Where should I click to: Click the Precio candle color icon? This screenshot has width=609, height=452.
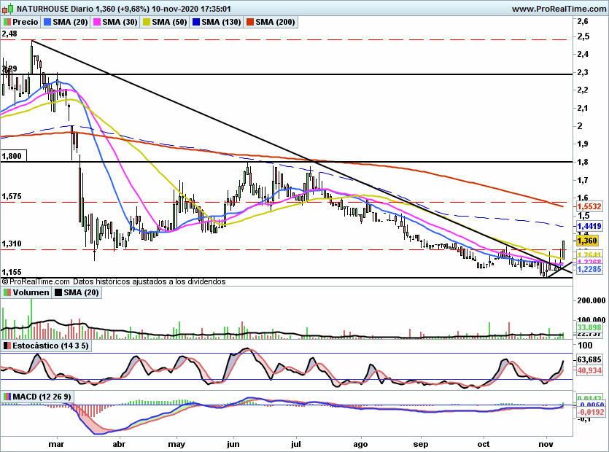tap(7, 22)
